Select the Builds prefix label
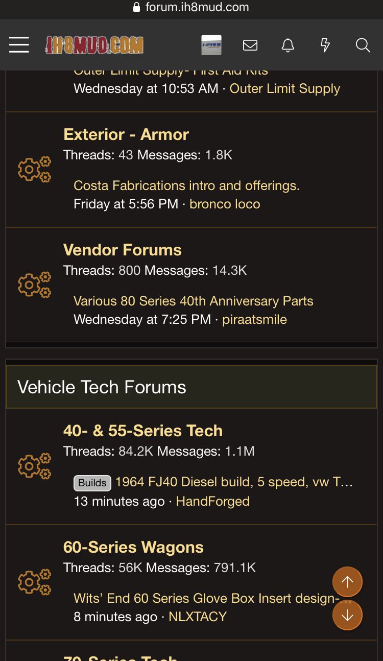The image size is (383, 661). pos(92,483)
